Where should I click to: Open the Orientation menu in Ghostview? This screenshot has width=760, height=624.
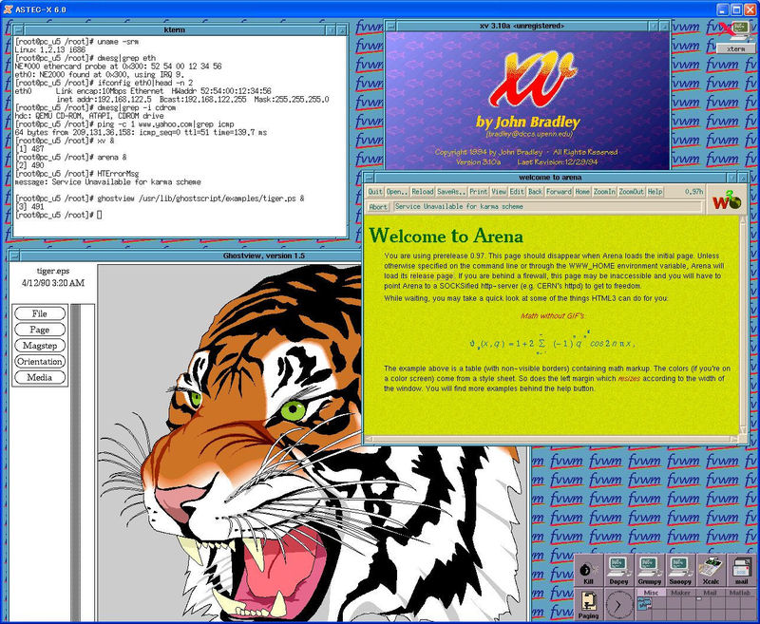[40, 362]
